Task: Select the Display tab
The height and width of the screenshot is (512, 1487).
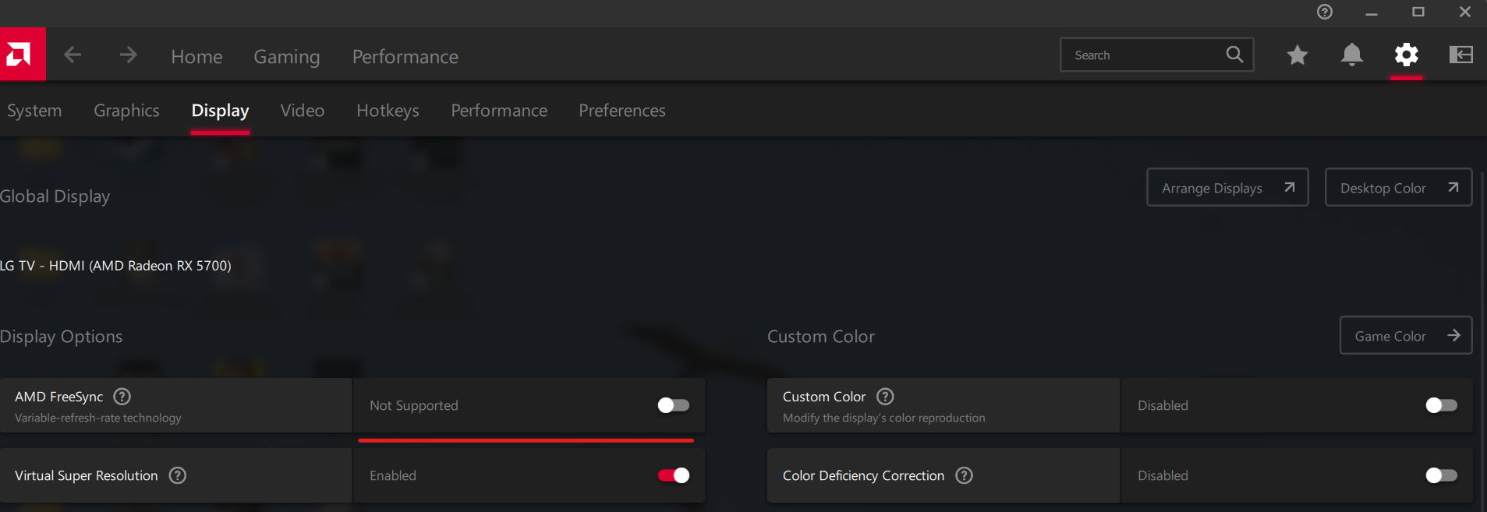Action: tap(220, 111)
